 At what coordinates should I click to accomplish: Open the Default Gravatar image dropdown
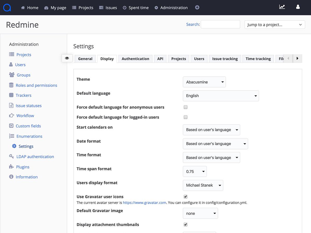tap(200, 213)
